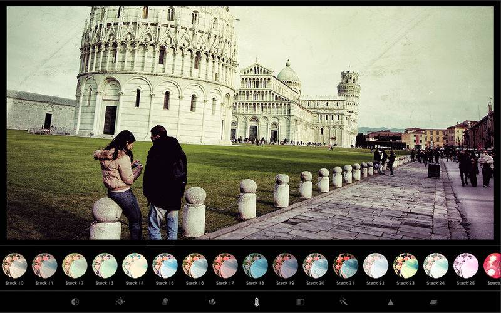The width and height of the screenshot is (501, 313).
Task: Select the red Space filter thumbnail
Action: (492, 265)
